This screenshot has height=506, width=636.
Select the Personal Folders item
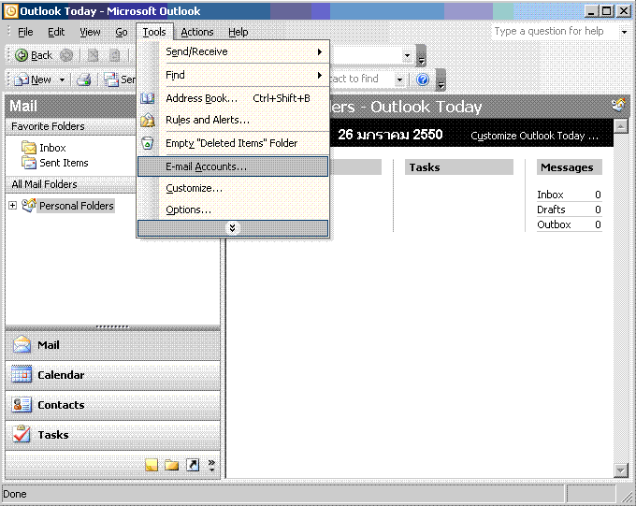click(77, 206)
